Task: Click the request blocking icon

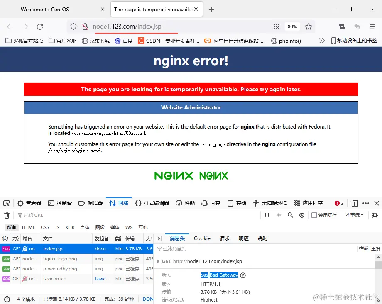Action: pyautogui.click(x=302, y=215)
